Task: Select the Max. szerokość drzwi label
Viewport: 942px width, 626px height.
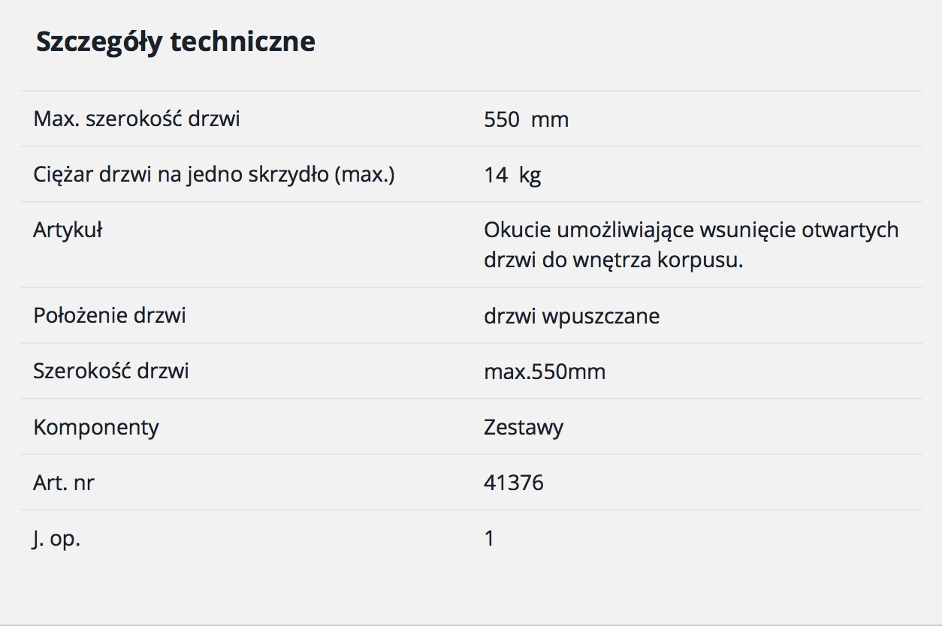Action: 137,119
